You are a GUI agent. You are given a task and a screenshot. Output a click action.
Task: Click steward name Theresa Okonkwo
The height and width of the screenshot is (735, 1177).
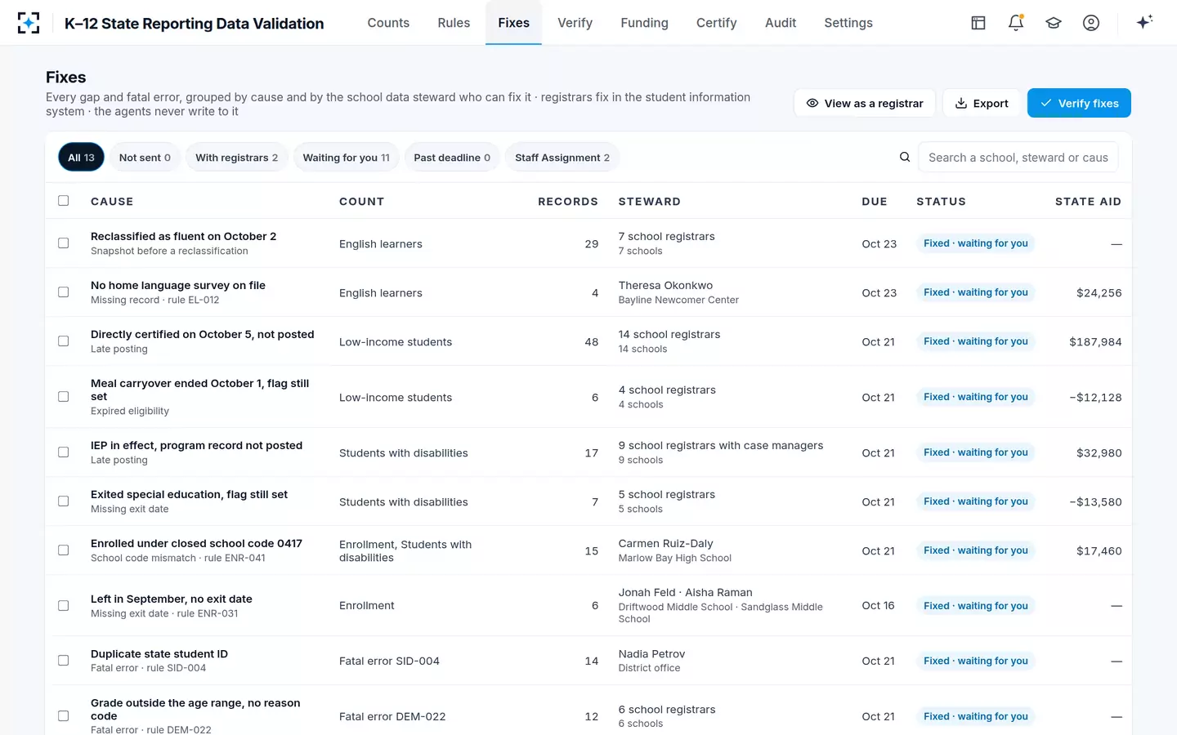(x=665, y=285)
